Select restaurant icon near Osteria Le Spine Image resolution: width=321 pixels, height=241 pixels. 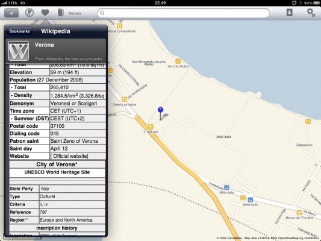coord(124,99)
